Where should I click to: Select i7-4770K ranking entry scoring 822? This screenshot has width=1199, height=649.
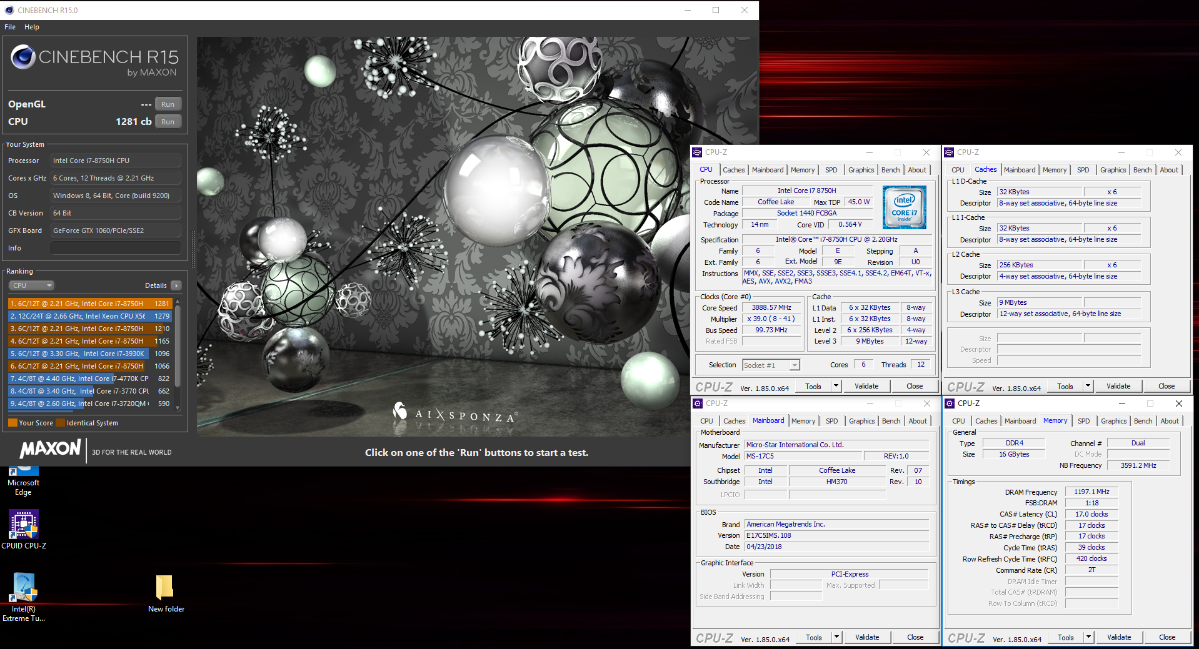point(89,379)
